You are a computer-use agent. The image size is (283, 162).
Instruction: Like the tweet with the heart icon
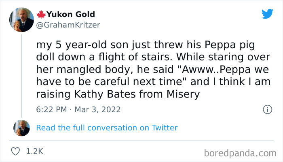point(16,151)
